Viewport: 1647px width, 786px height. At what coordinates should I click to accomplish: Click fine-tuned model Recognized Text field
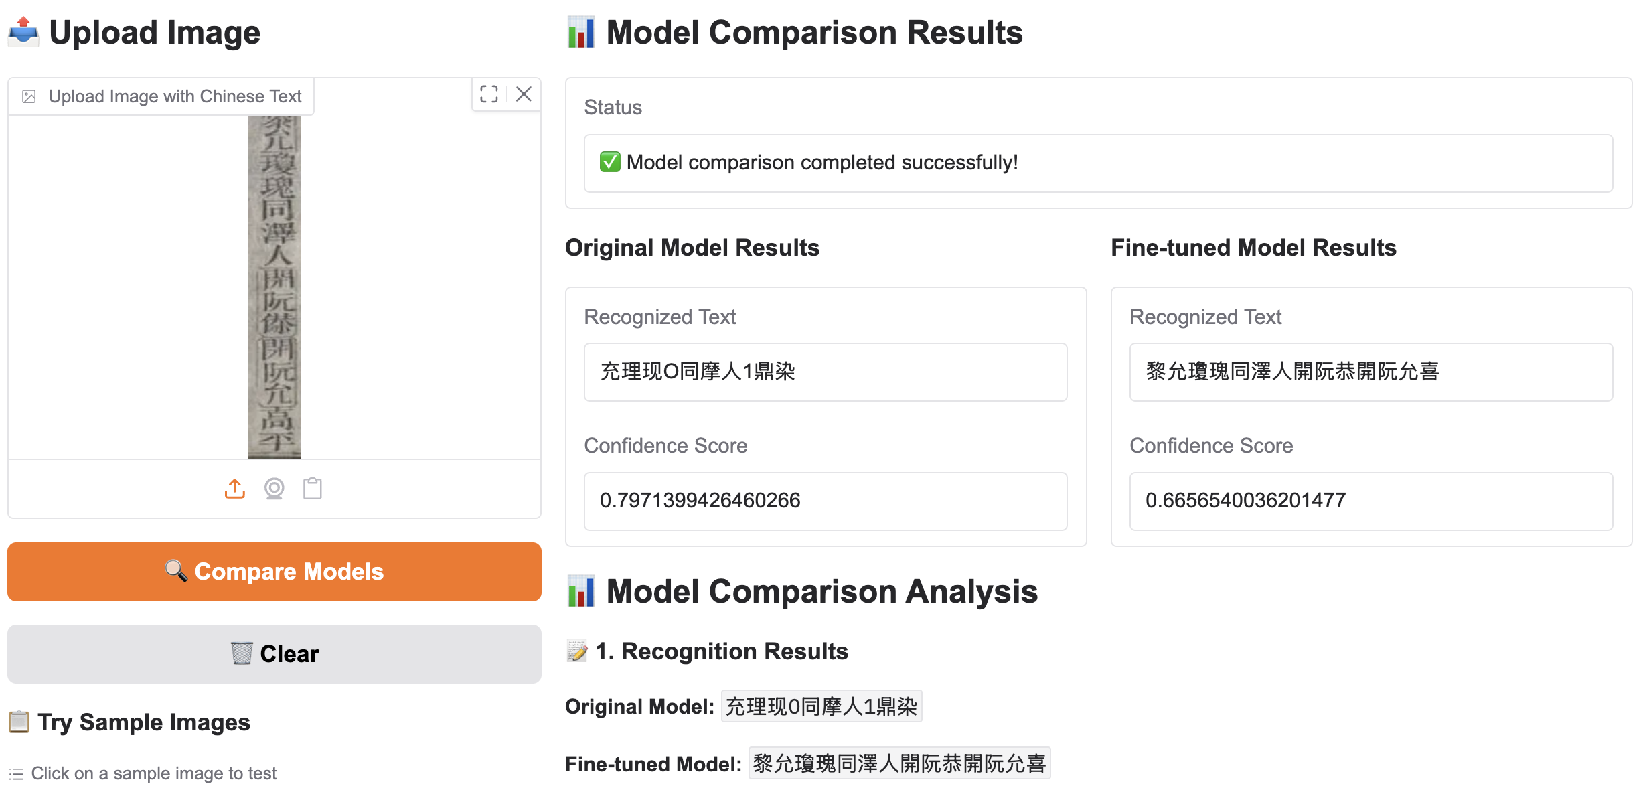pyautogui.click(x=1370, y=372)
